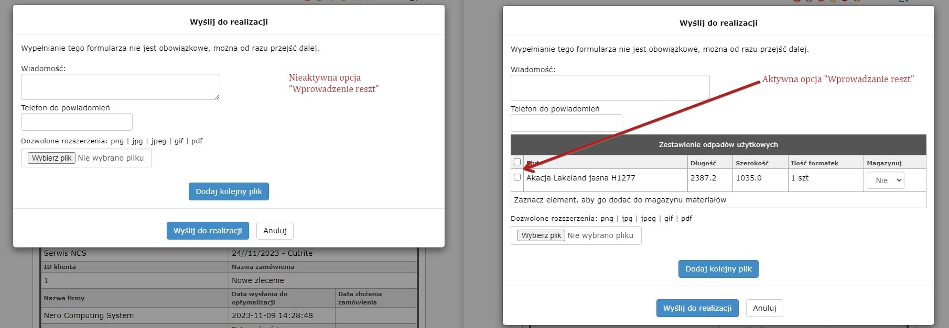Open the Magazynuj dropdown showing Nie
Image resolution: width=949 pixels, height=328 pixels.
885,180
